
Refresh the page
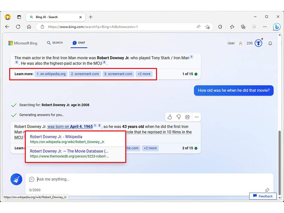tap(18, 27)
